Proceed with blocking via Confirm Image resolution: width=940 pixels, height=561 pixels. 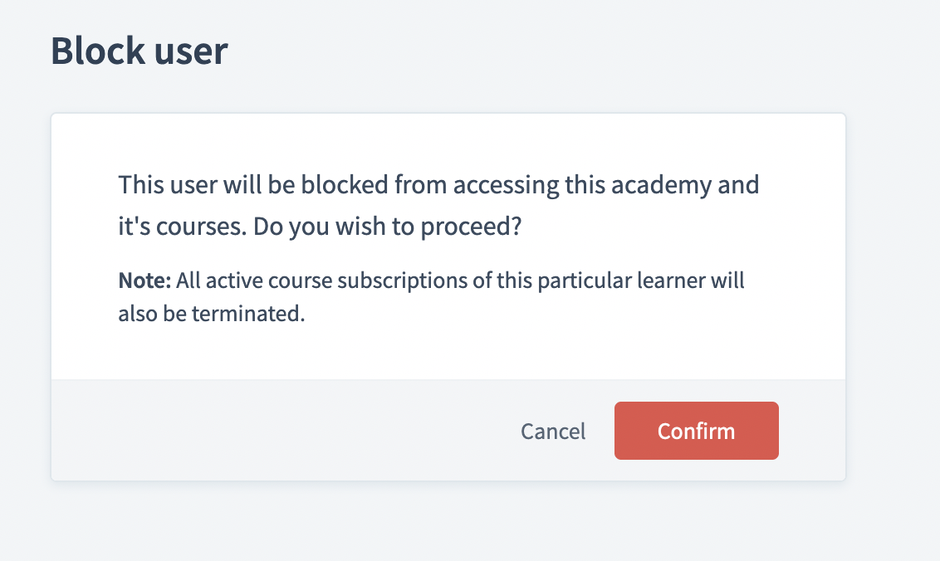coord(696,431)
